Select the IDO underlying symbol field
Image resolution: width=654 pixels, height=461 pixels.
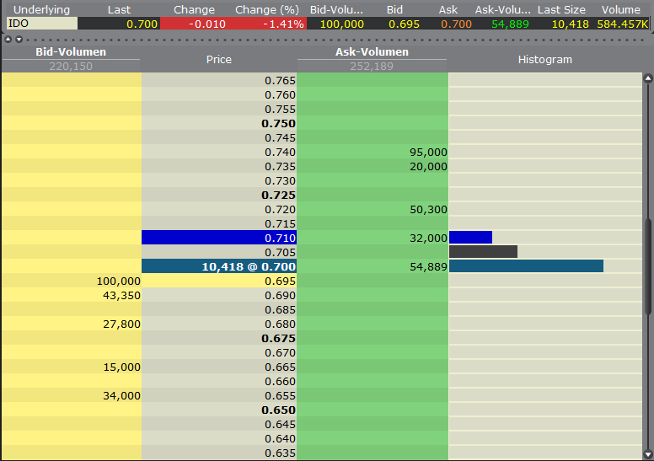tap(42, 24)
